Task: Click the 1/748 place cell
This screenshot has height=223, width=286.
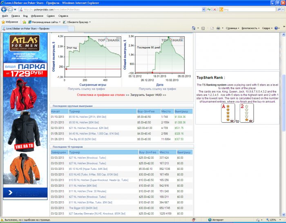Action: pyautogui.click(x=165, y=117)
